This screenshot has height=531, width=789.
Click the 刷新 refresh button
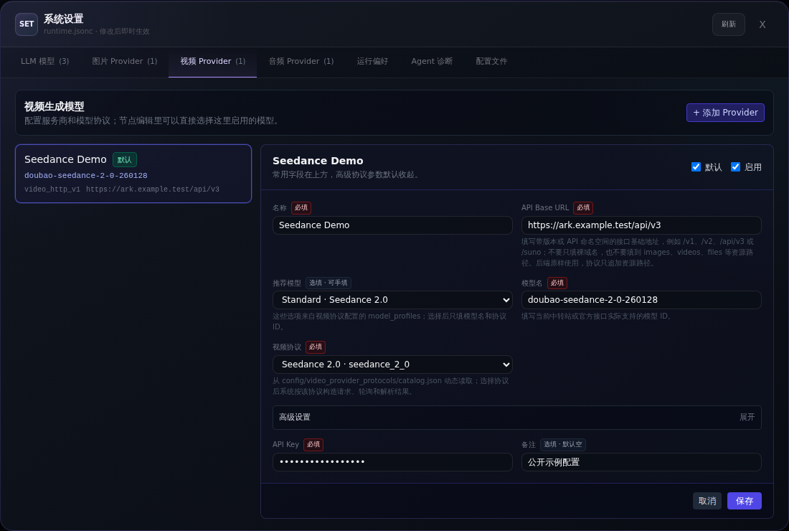tap(728, 24)
